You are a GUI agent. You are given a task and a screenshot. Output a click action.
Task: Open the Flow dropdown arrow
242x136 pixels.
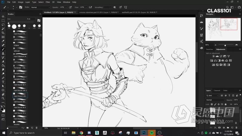click(x=86, y=7)
